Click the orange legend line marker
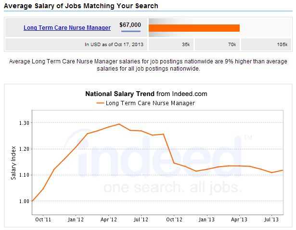The image size is (296, 230). tap(100, 103)
